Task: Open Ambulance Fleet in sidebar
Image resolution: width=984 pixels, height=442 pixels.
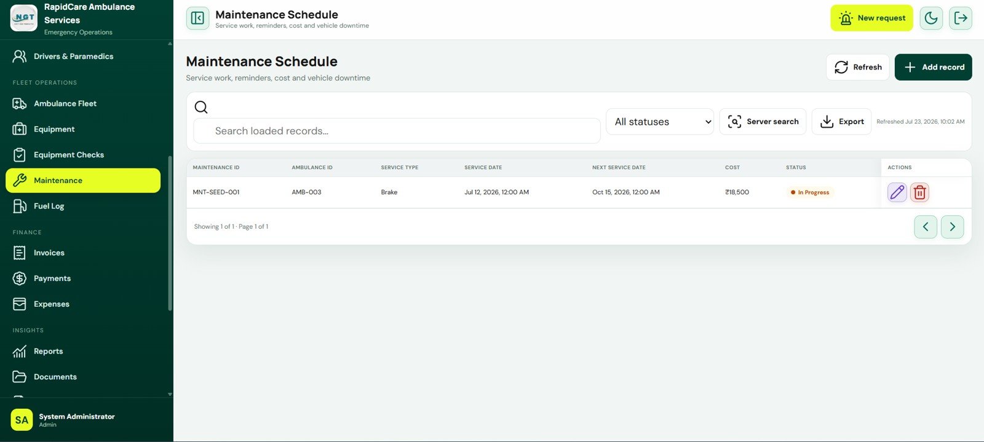Action: [x=83, y=104]
